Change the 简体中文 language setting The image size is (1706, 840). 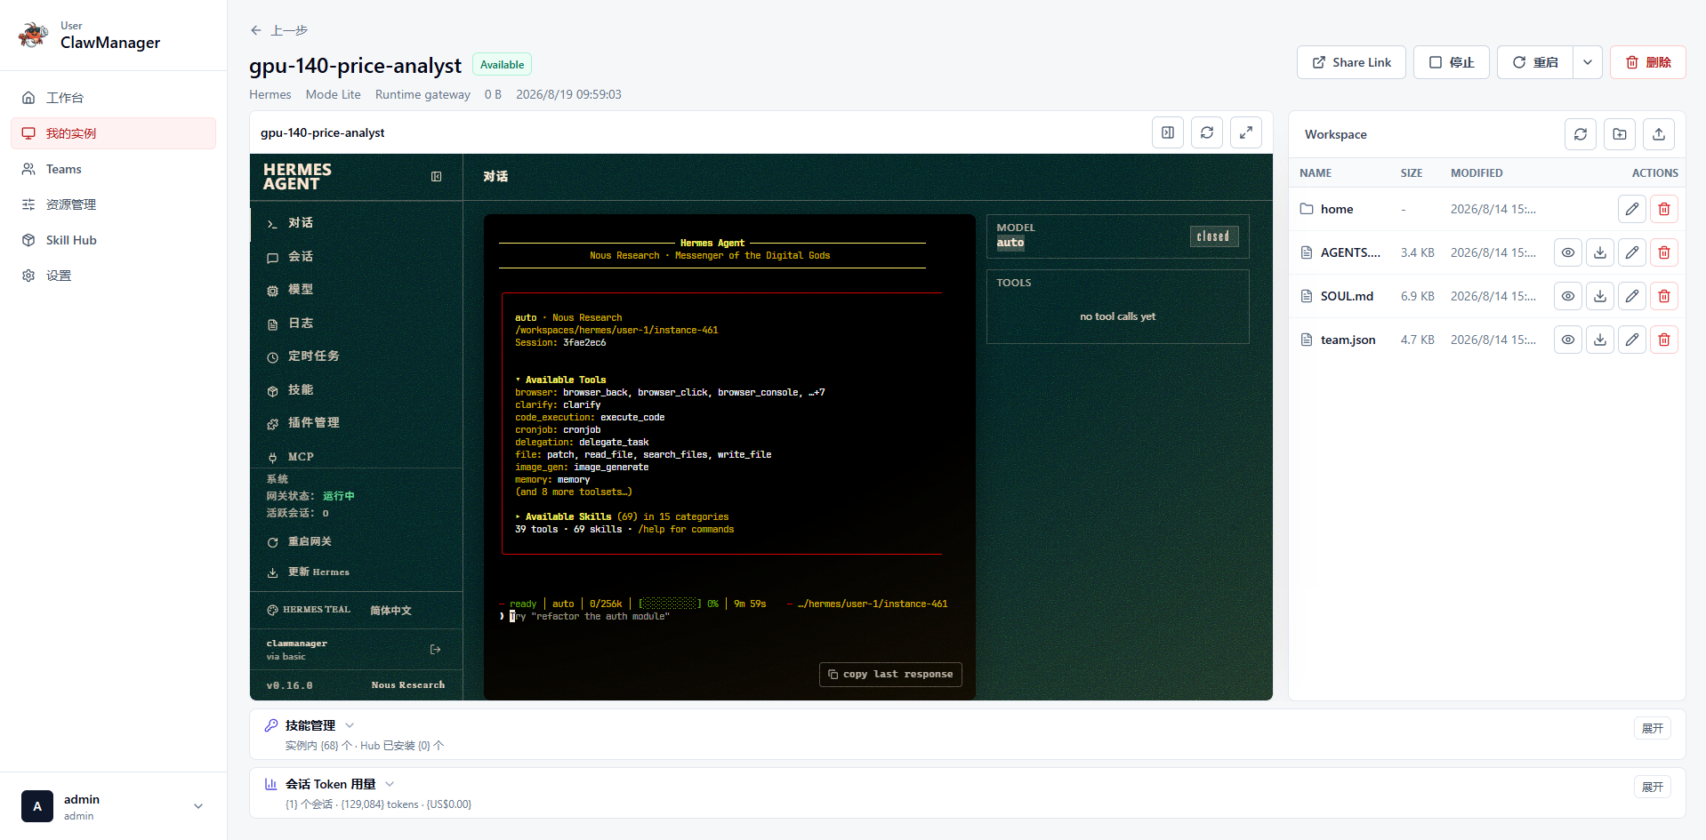(x=390, y=611)
